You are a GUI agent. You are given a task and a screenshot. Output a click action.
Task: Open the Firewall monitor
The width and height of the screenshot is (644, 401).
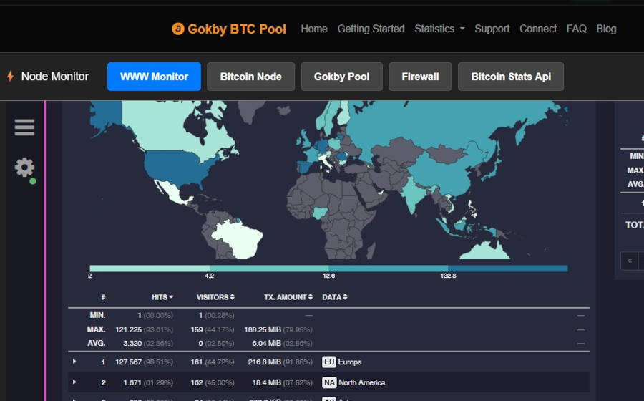click(x=420, y=77)
